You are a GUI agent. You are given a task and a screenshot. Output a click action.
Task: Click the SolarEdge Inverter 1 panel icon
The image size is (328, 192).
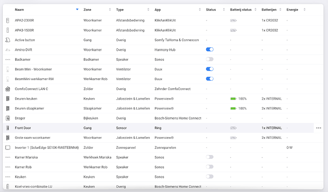[8, 147]
